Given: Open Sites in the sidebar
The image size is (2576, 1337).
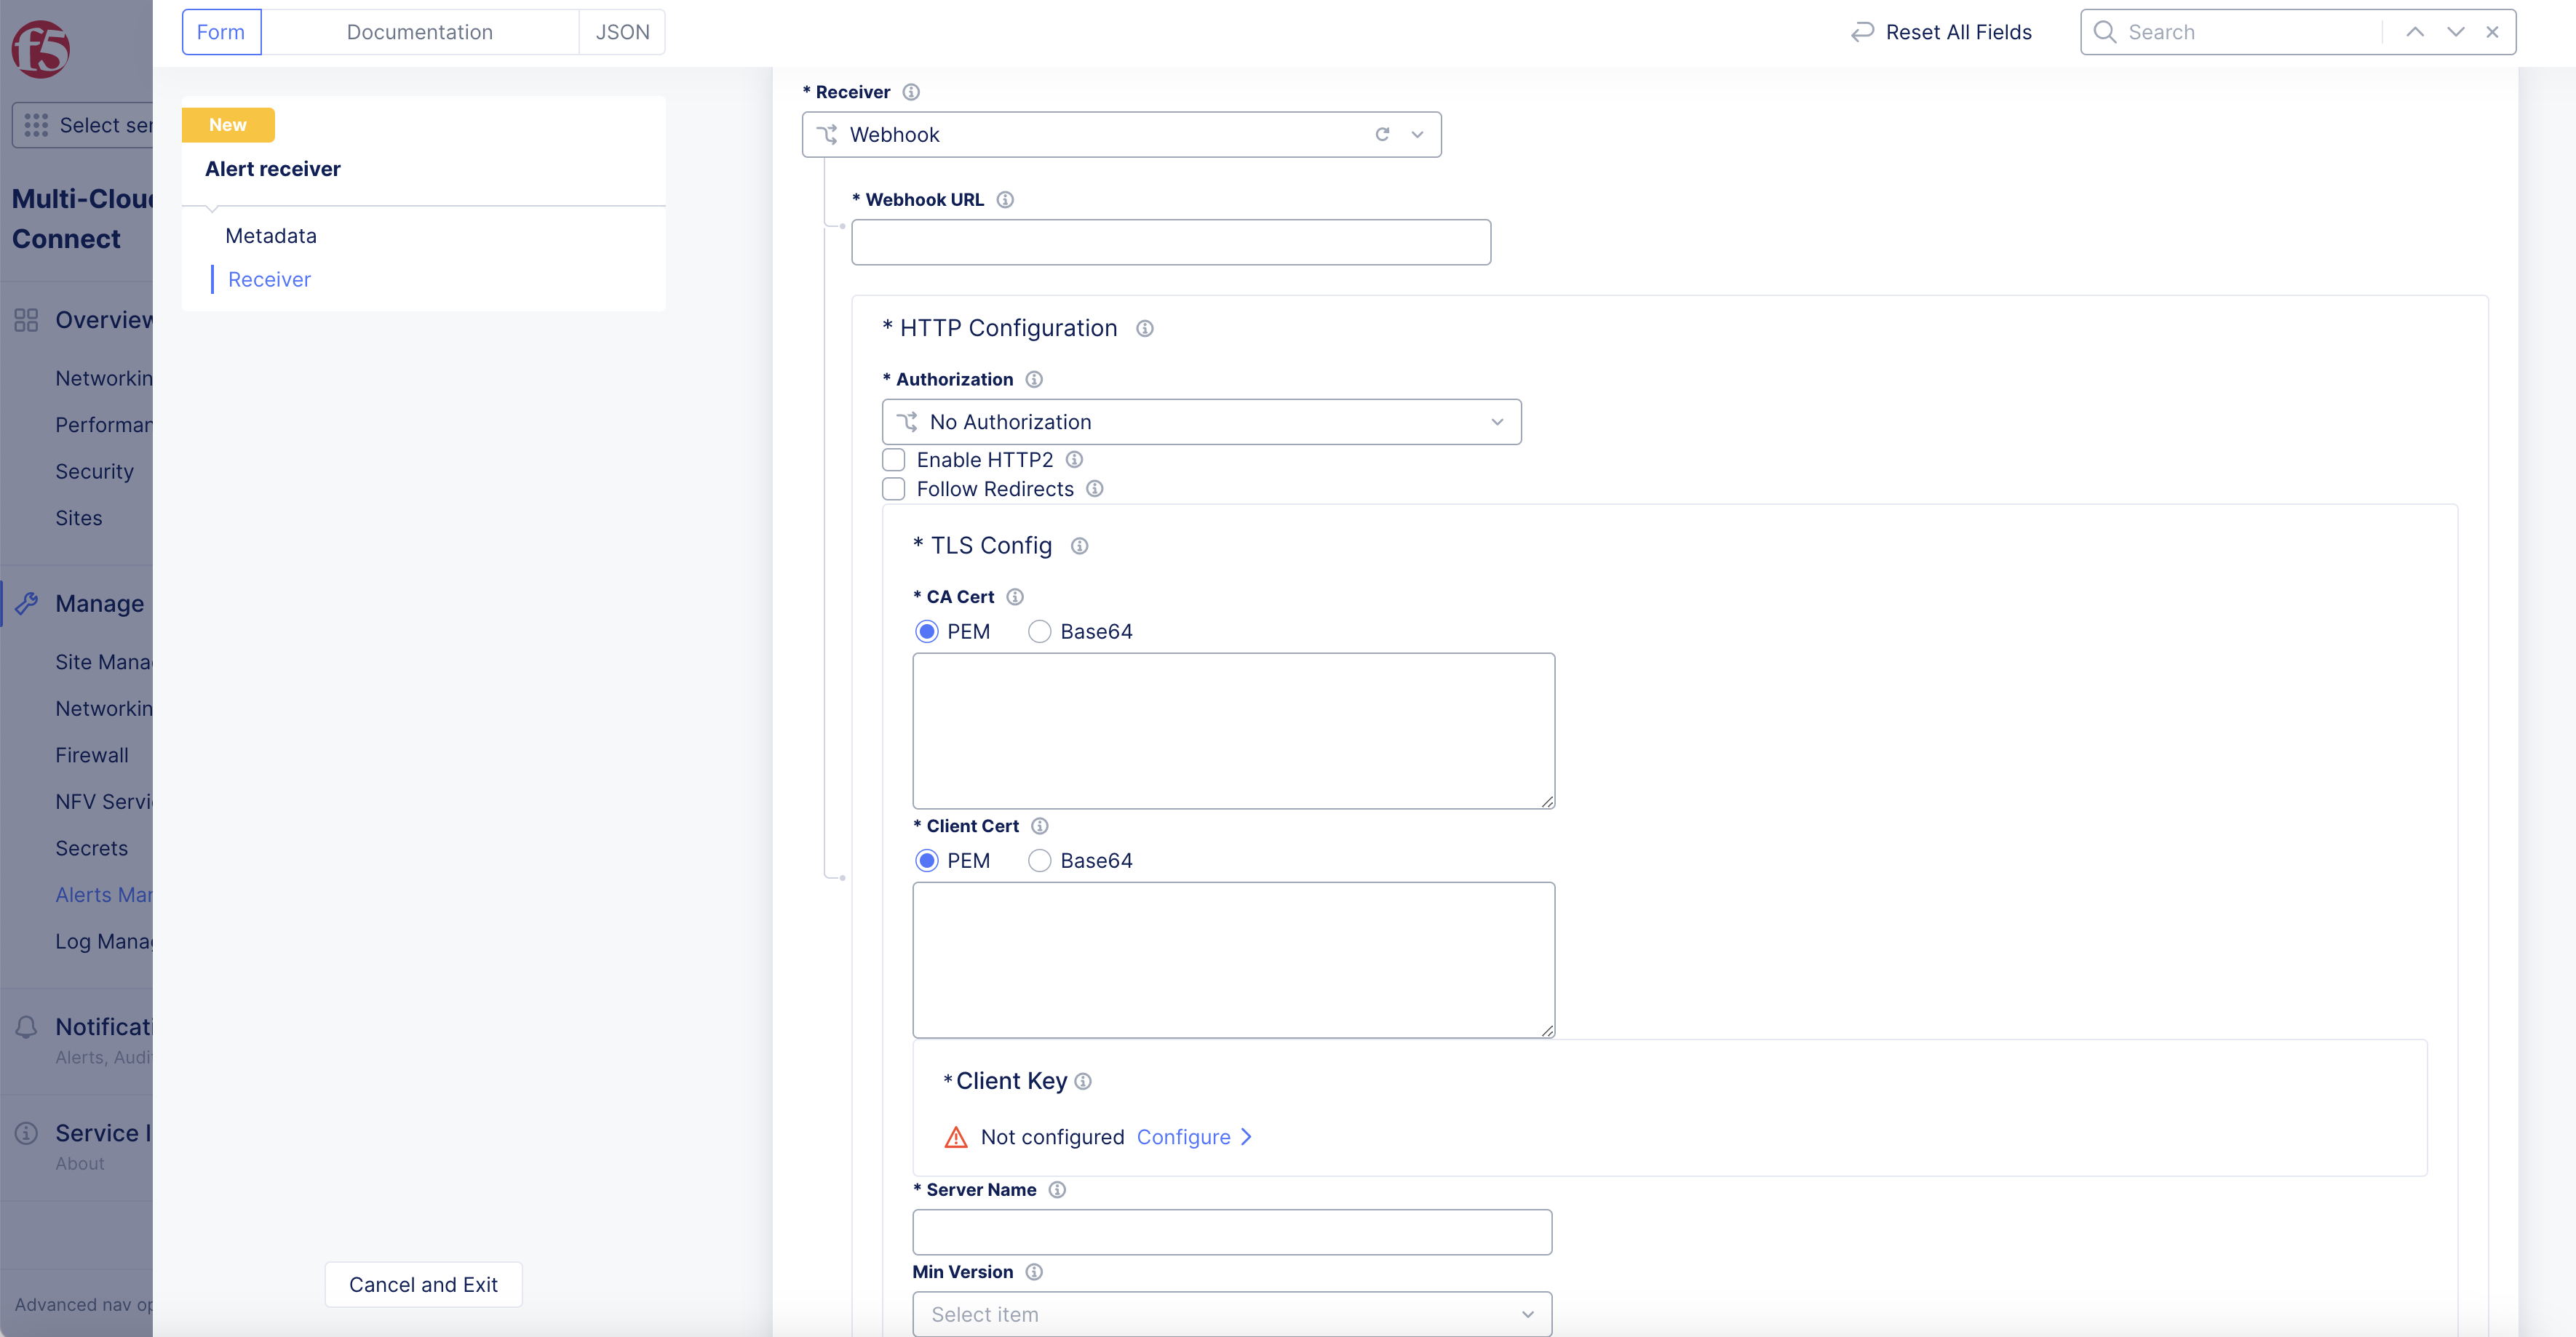Looking at the screenshot, I should (x=79, y=518).
